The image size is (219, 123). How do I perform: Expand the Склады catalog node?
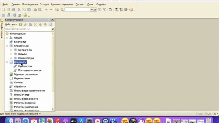coord(11,54)
